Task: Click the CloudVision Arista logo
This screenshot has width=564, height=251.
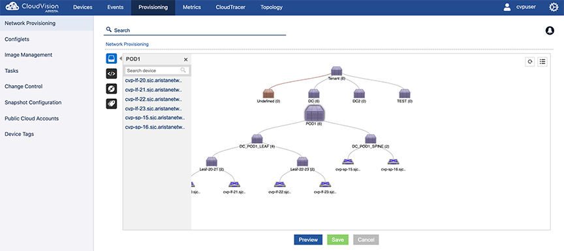Action: pyautogui.click(x=32, y=7)
